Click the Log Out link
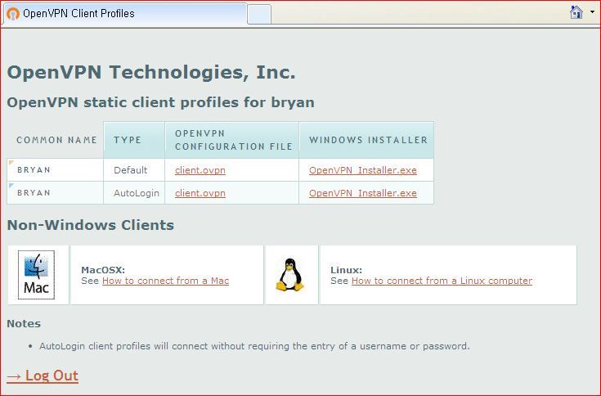 coord(43,376)
